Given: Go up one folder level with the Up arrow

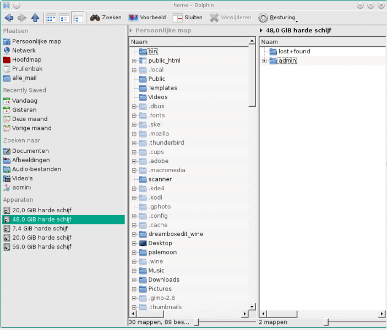Looking at the screenshot, I should point(35,18).
